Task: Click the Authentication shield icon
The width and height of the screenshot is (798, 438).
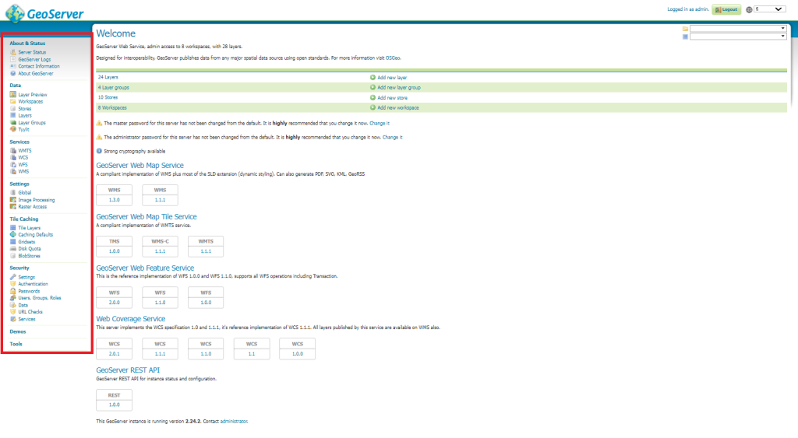Action: tap(13, 284)
